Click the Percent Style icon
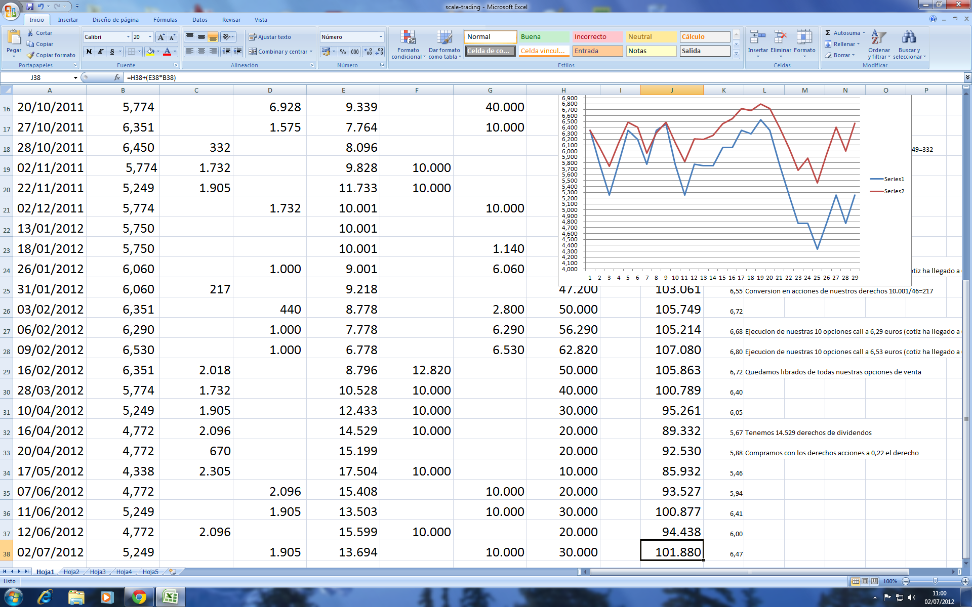This screenshot has width=972, height=607. [x=343, y=52]
